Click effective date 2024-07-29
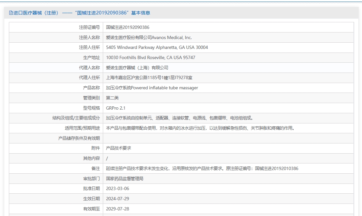Viewport: 362px width, 216px height. (118, 199)
